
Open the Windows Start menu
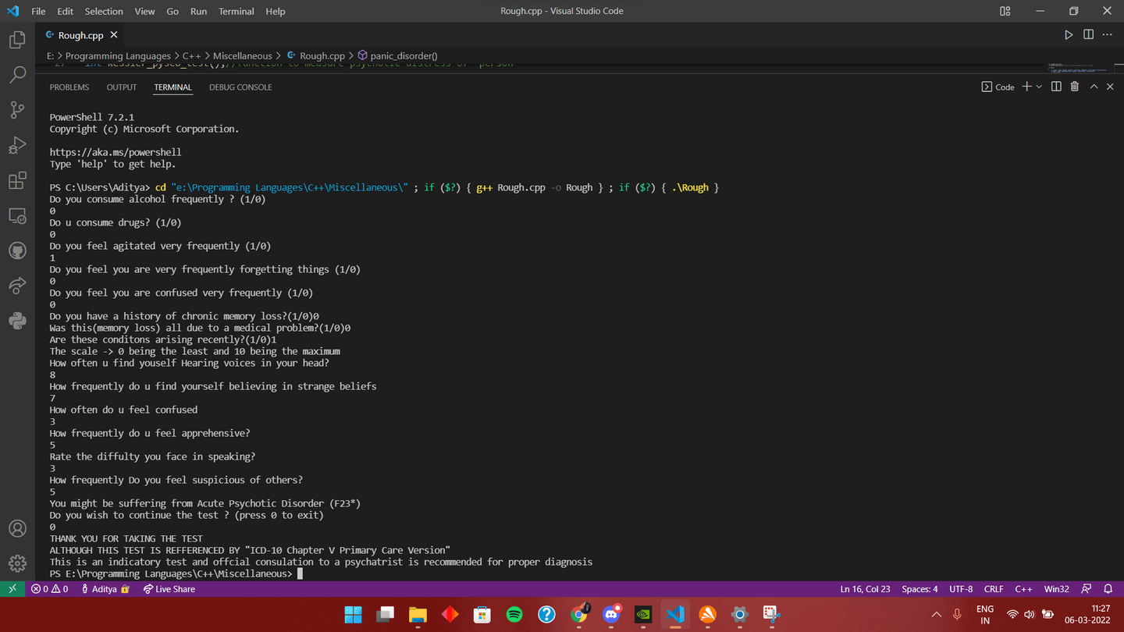tap(354, 614)
